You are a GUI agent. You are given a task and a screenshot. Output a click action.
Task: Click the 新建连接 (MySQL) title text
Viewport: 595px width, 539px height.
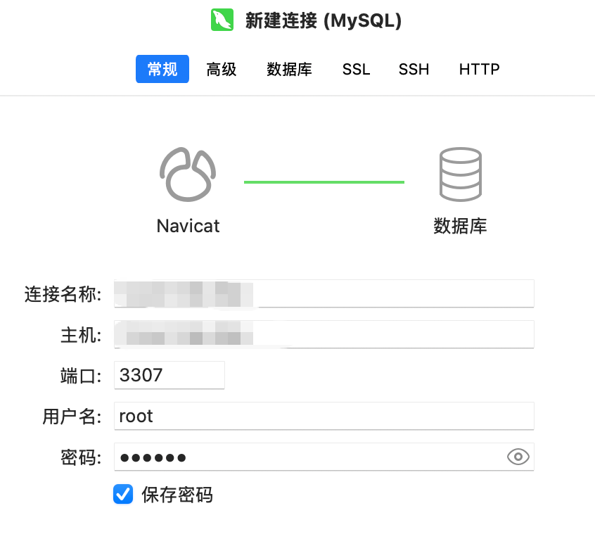point(324,20)
